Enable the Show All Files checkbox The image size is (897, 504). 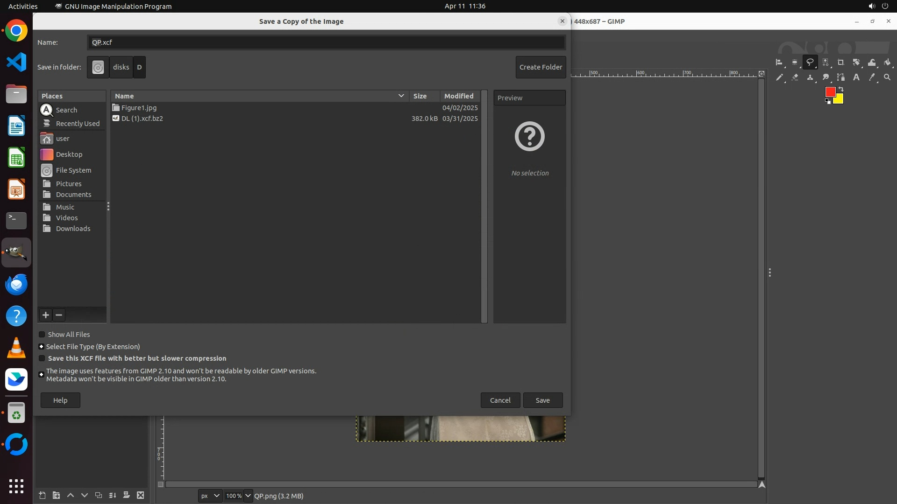(x=42, y=335)
